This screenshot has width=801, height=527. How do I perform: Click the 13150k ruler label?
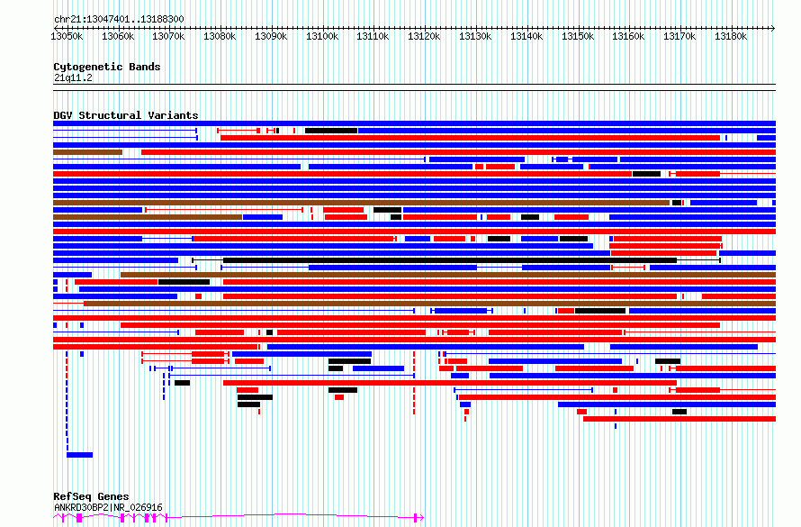577,36
